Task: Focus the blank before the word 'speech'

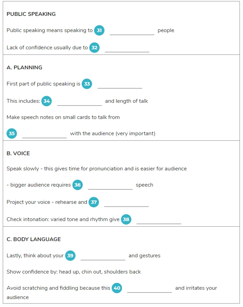Action: pos(110,186)
